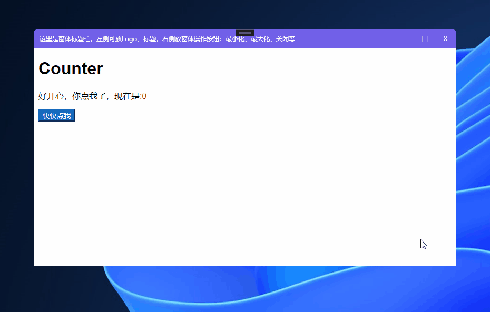Click the X icon at the title bar's right
Image resolution: width=490 pixels, height=312 pixels.
[x=445, y=38]
